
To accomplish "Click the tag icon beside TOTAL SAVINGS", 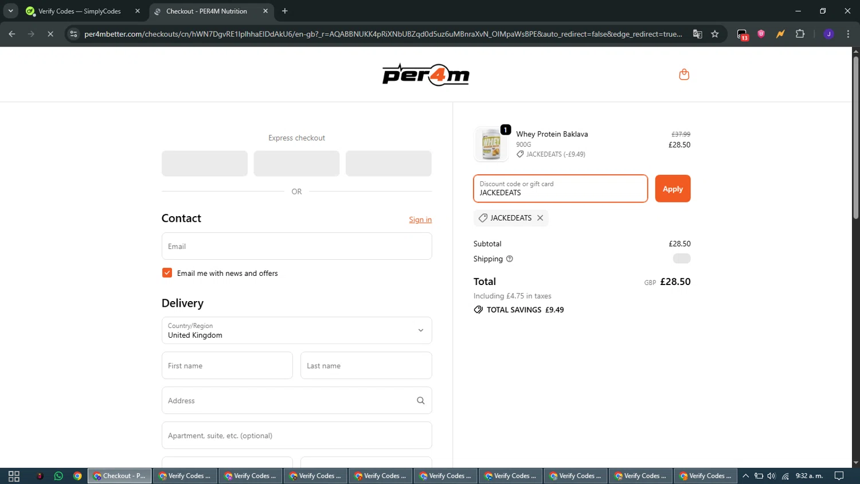I will click(x=478, y=310).
